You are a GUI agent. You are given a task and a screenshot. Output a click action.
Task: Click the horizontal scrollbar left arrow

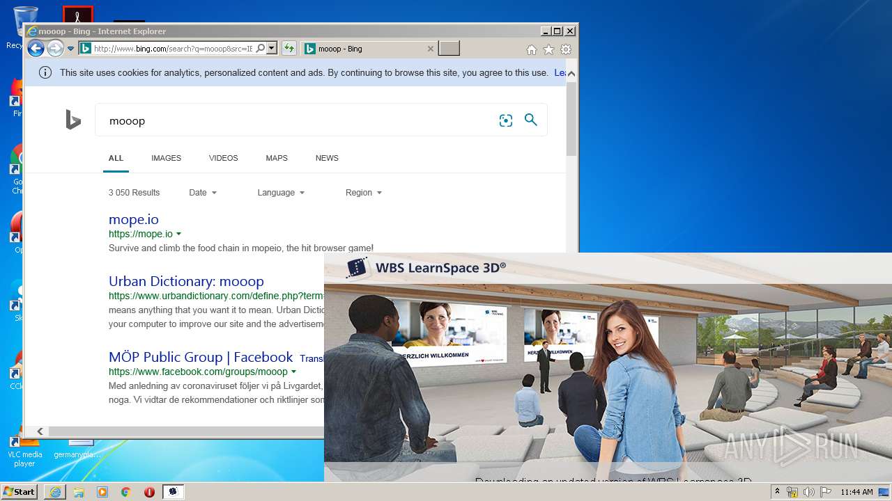[40, 431]
